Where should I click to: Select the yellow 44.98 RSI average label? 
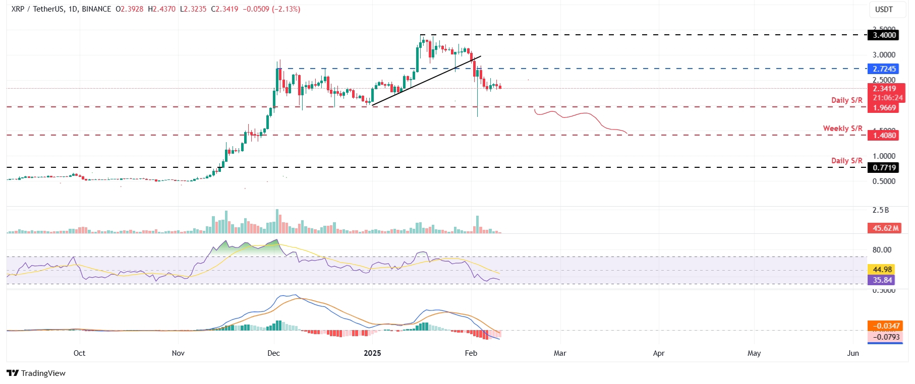pyautogui.click(x=882, y=270)
